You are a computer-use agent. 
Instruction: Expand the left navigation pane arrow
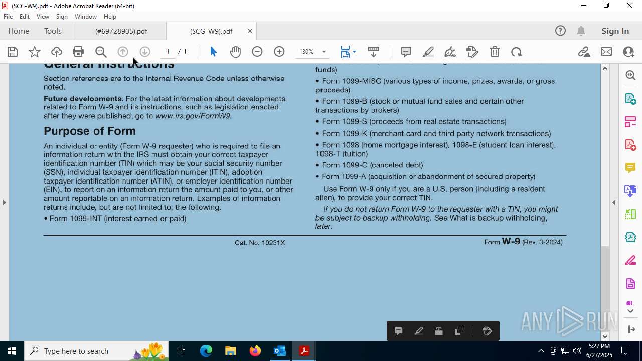[4, 202]
